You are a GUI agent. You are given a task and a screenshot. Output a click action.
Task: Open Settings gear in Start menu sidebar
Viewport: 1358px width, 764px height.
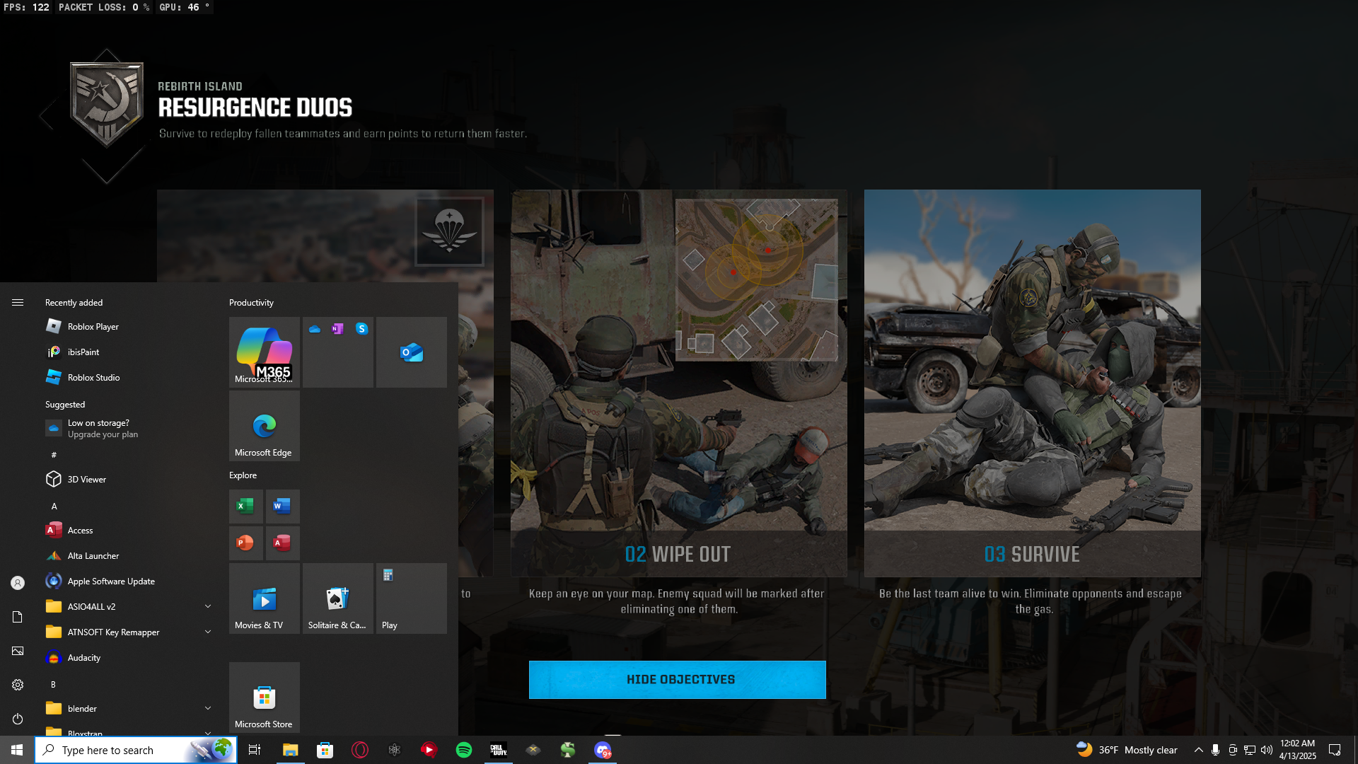click(x=18, y=685)
